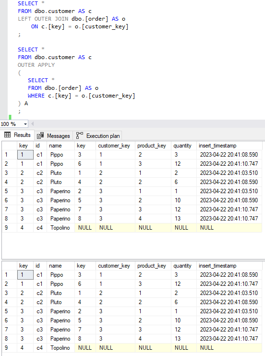
Task: Click the select-all corner of first grid
Action: pyautogui.click(x=9, y=146)
